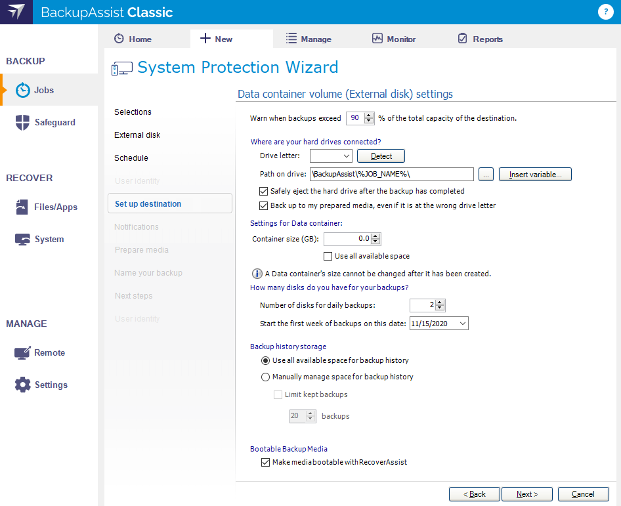621x506 pixels.
Task: Open System recovery in sidebar
Action: coord(49,239)
